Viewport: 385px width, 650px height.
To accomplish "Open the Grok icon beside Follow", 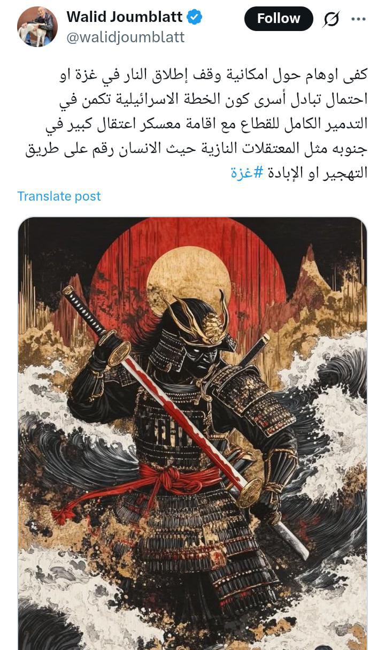I will click(x=332, y=19).
